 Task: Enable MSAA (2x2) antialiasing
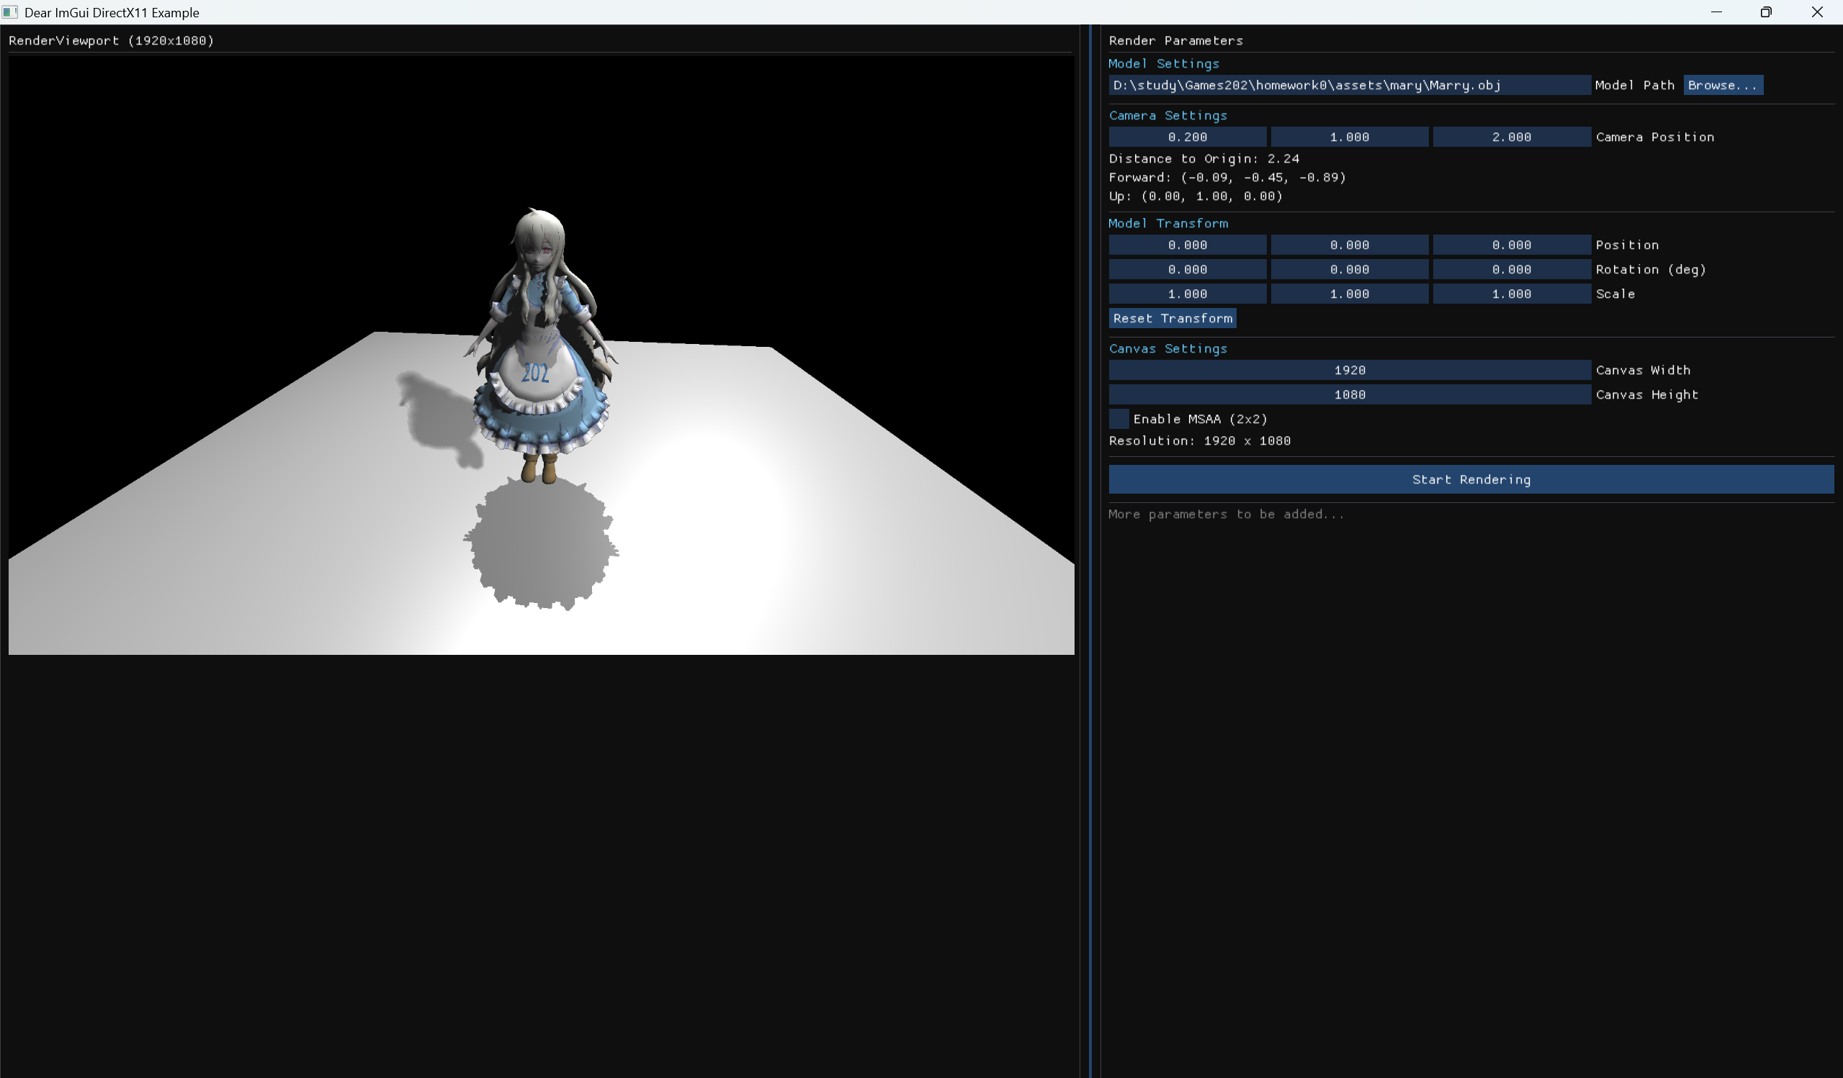1118,419
